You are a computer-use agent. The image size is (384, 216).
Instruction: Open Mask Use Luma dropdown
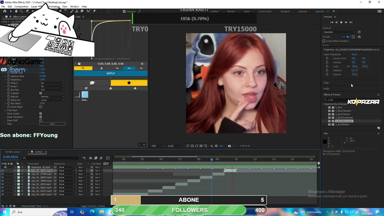(52, 100)
